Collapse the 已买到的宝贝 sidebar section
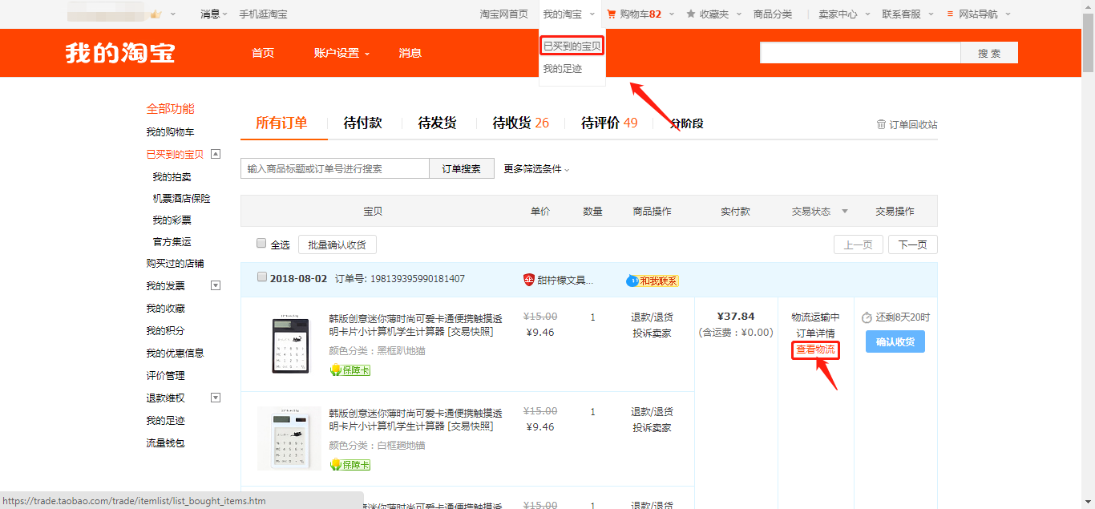The image size is (1095, 509). 216,154
